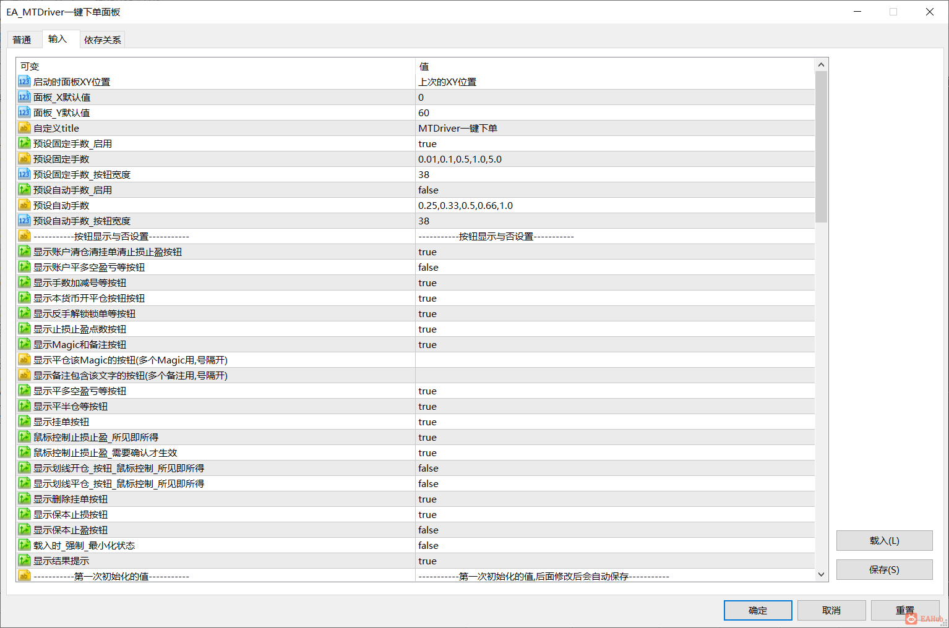The image size is (949, 628).
Task: Select the empty value of 显示平仓该Magic的按钮
Action: coord(615,360)
